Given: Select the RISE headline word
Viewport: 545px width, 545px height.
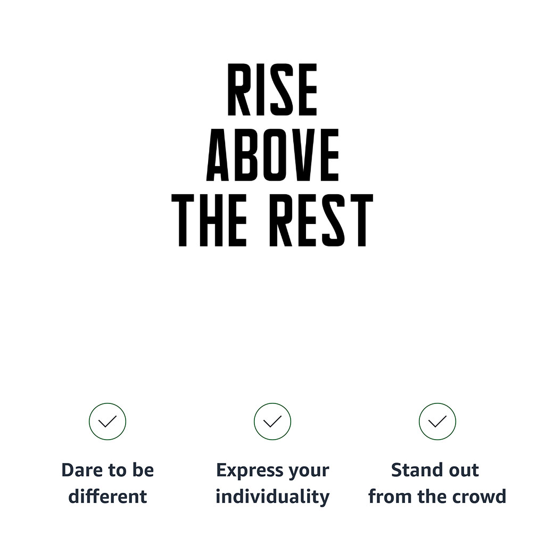Looking at the screenshot, I should (x=272, y=89).
